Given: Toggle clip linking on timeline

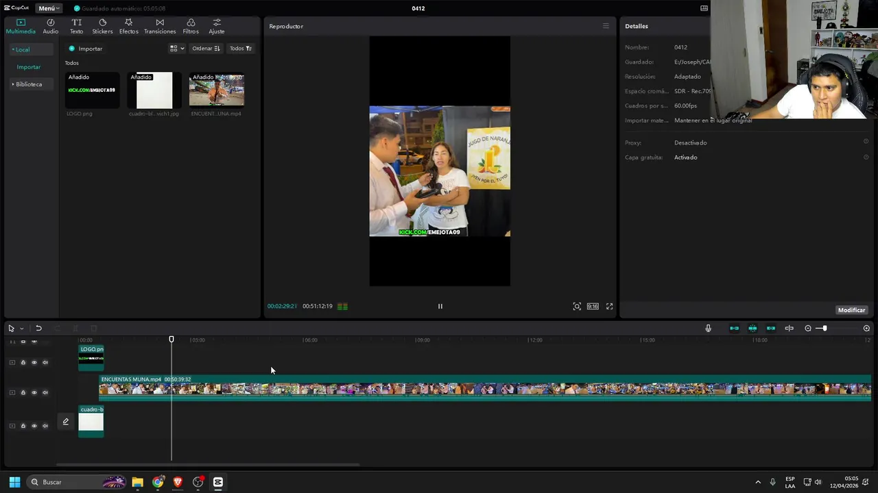Looking at the screenshot, I should pos(771,329).
